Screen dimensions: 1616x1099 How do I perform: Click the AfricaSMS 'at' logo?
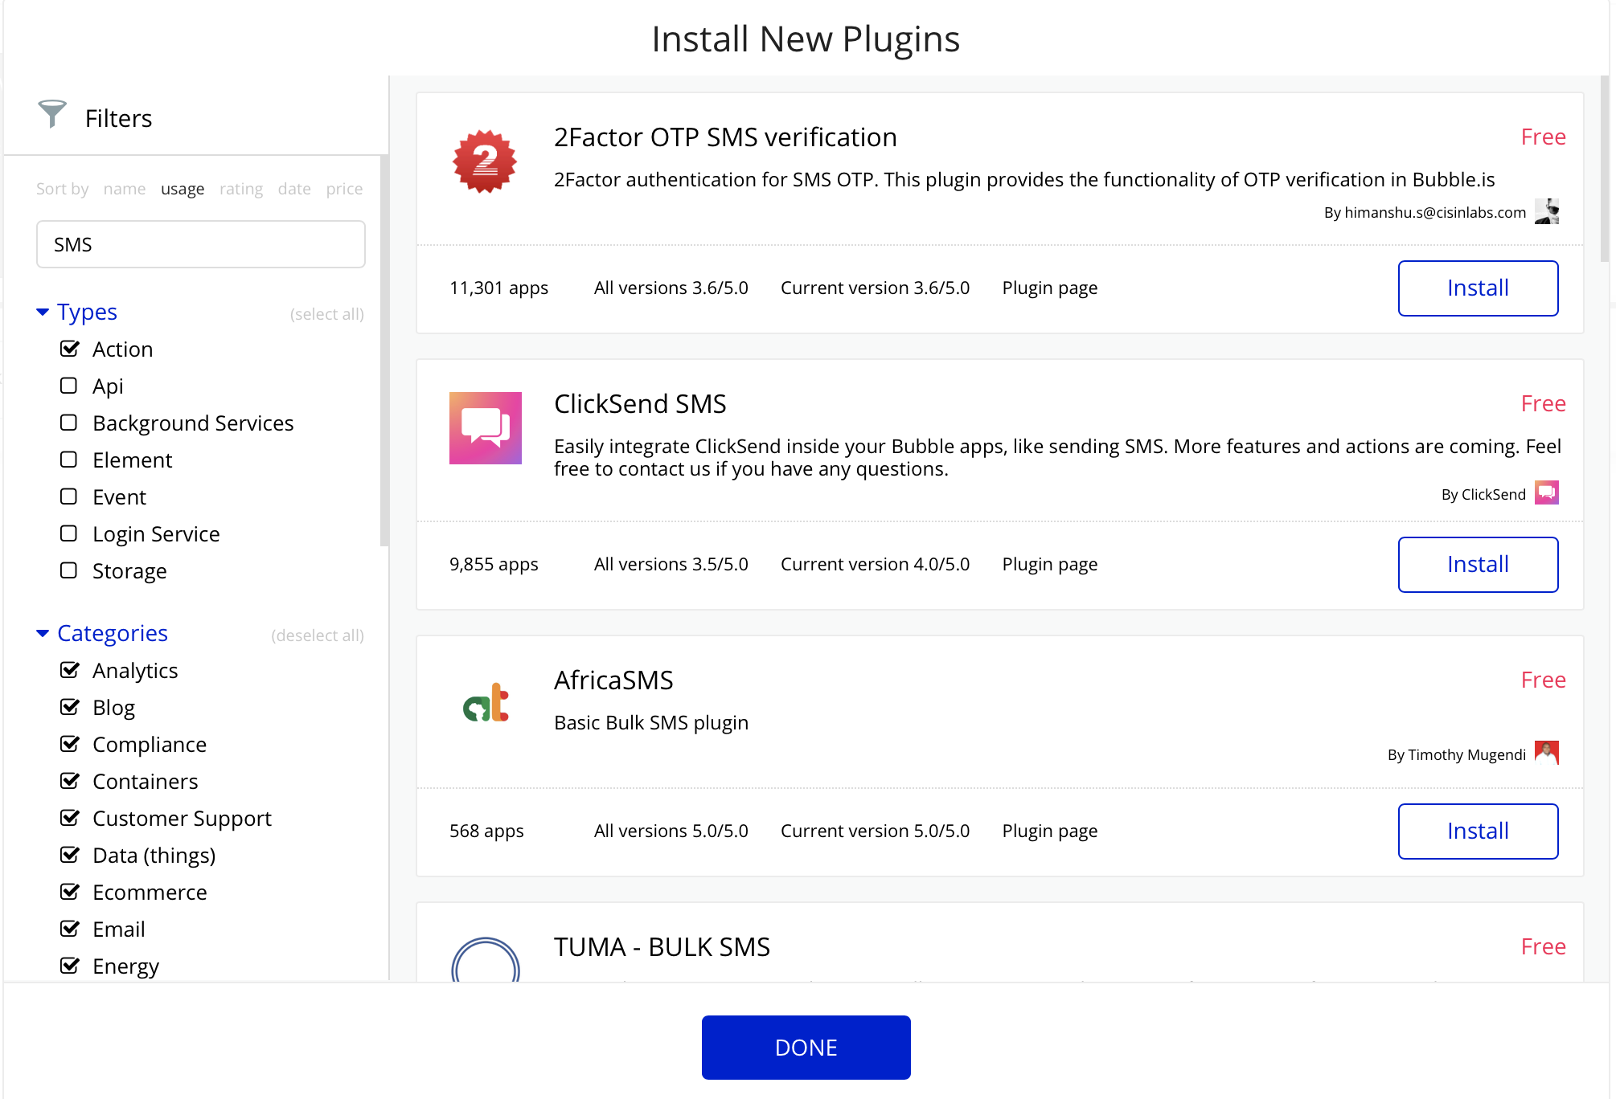pyautogui.click(x=486, y=702)
